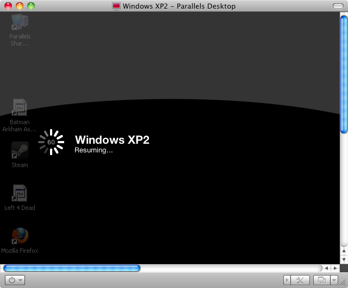Click the scroll down arrow
Screen dimensions: 348x288
click(344, 259)
